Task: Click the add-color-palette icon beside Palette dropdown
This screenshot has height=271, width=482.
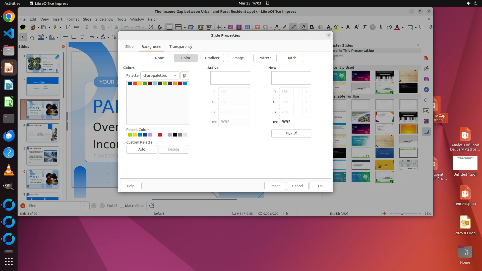Action: click(185, 76)
